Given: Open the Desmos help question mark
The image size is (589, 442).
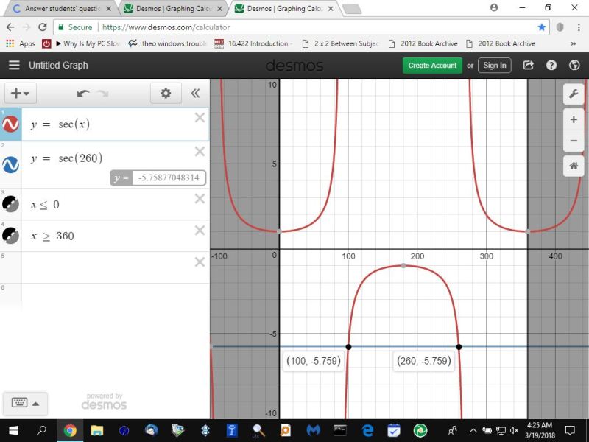Looking at the screenshot, I should coord(551,66).
